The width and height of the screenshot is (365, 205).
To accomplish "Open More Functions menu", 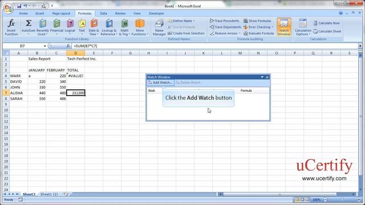I will point(140,27).
